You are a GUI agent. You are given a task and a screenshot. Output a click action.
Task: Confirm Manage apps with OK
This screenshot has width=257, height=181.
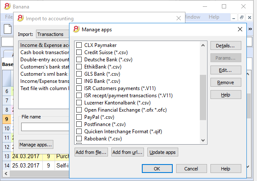[157, 169]
